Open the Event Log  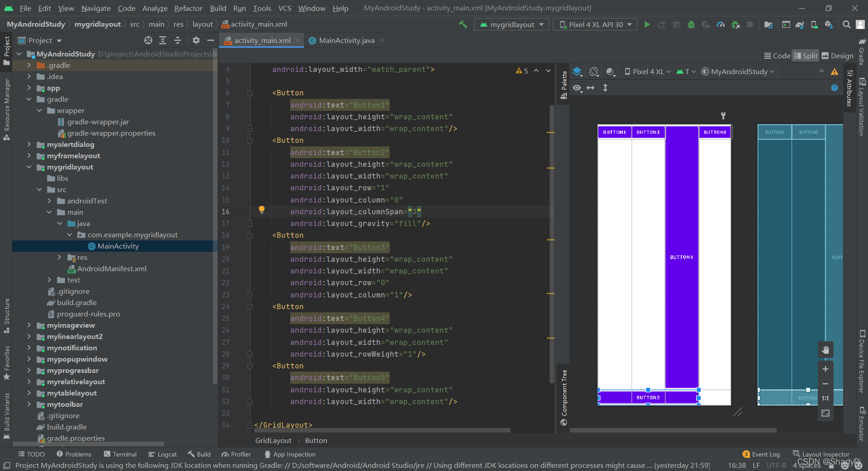[761, 454]
